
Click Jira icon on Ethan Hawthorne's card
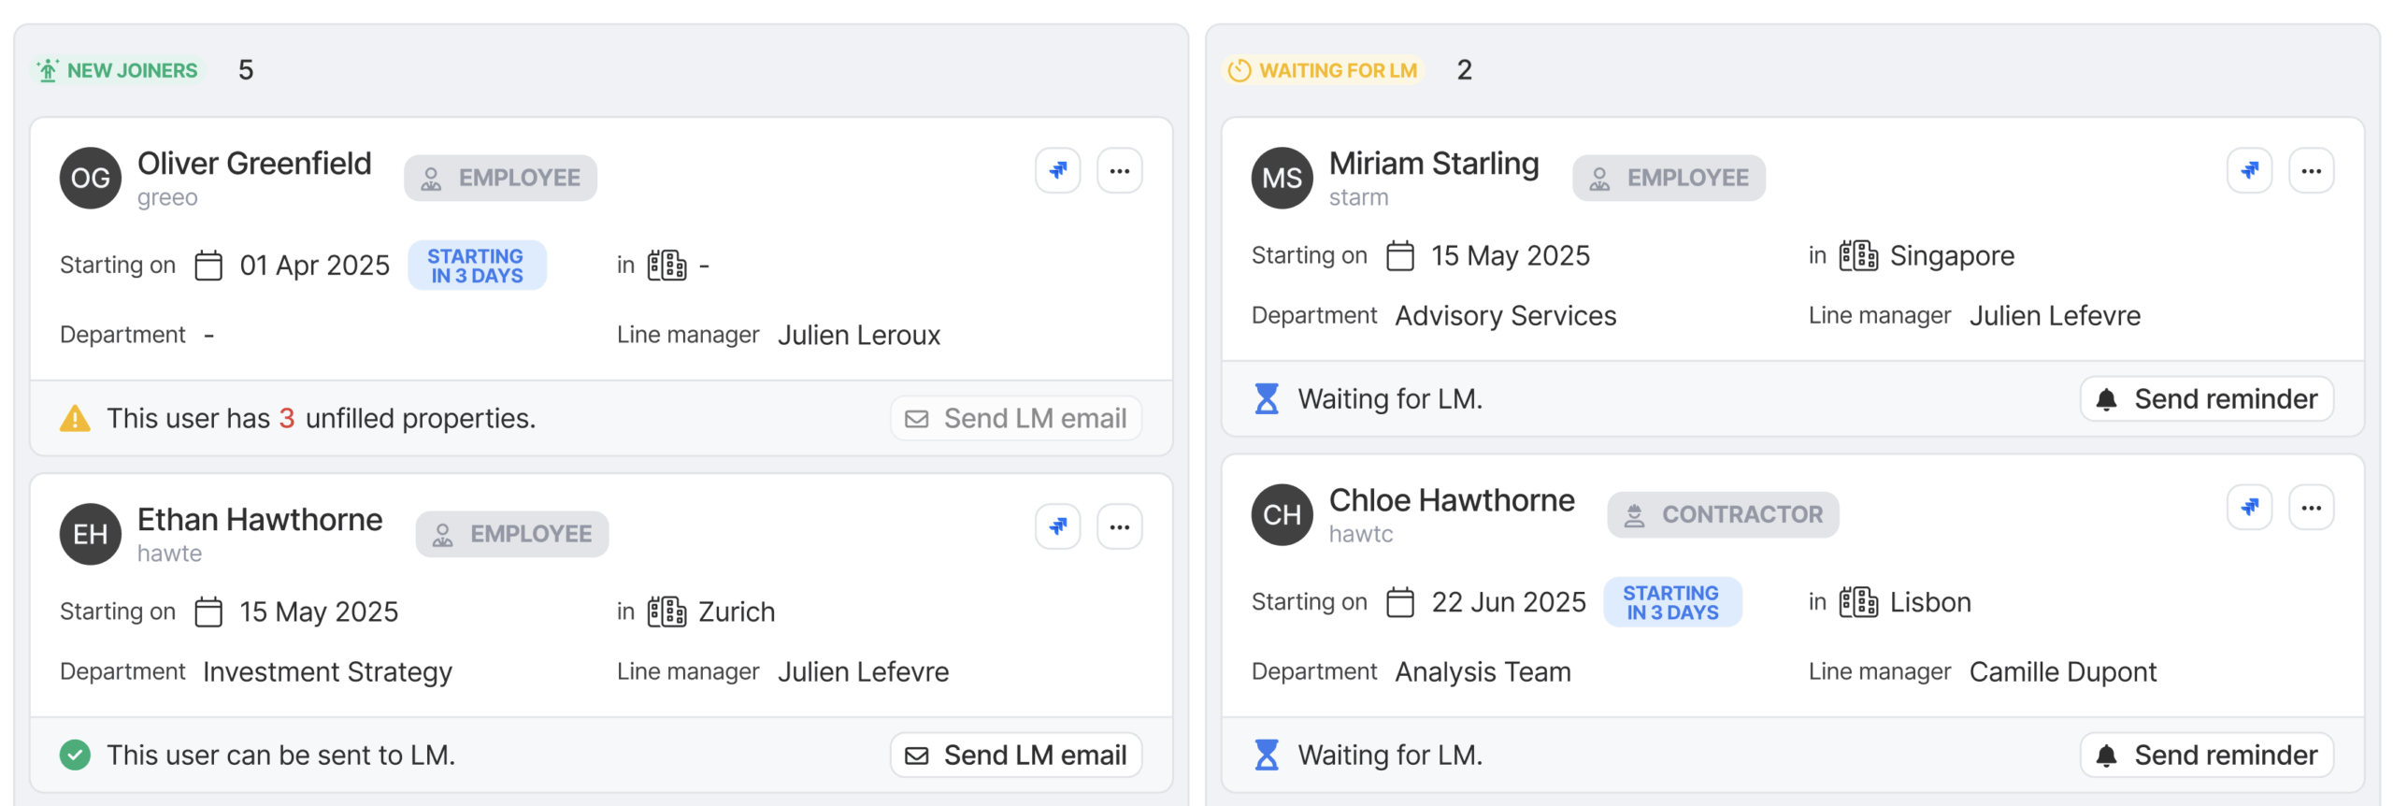pos(1057,527)
